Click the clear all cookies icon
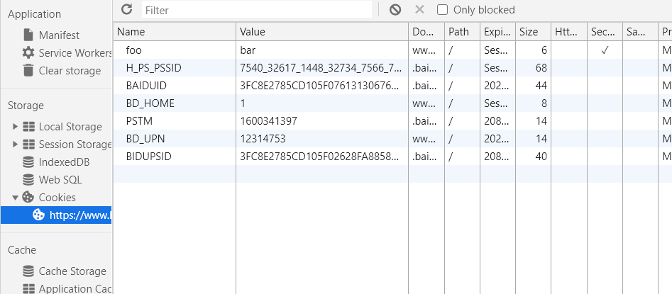The width and height of the screenshot is (672, 294). click(x=395, y=9)
